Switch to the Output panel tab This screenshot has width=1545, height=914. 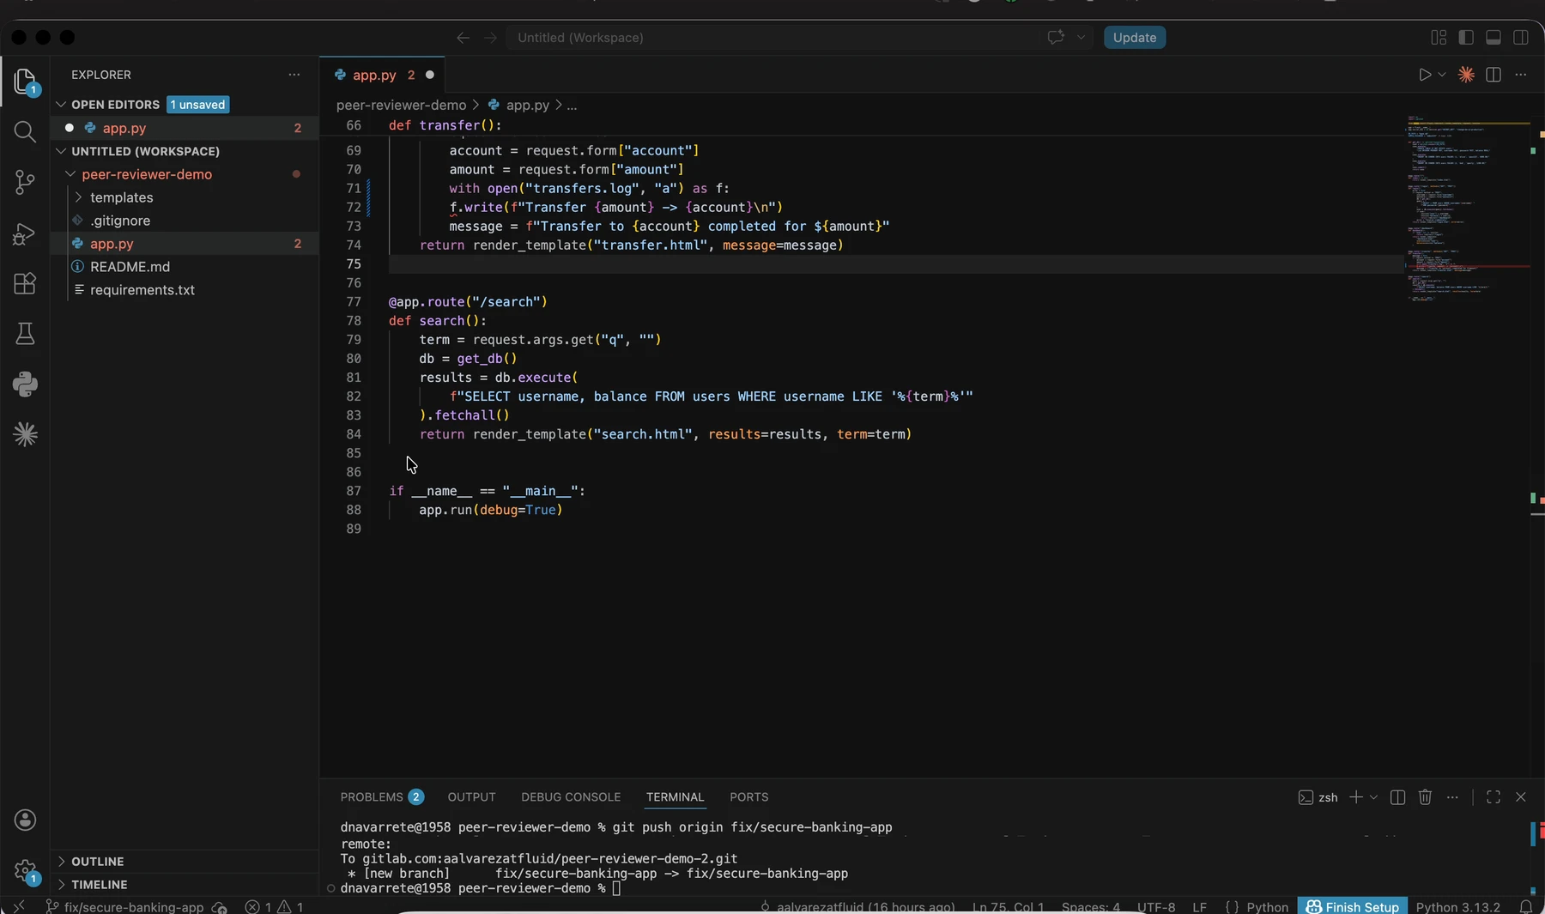pos(471,797)
